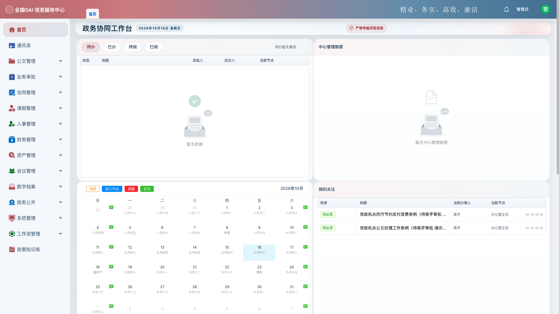Open 通讯录 contacts icon
Screen dimensions: 559x314
12,45
